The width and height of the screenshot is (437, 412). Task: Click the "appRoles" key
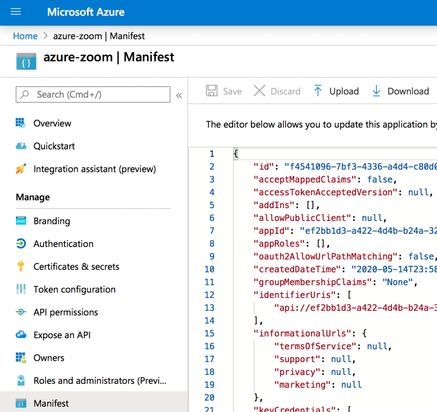[279, 244]
